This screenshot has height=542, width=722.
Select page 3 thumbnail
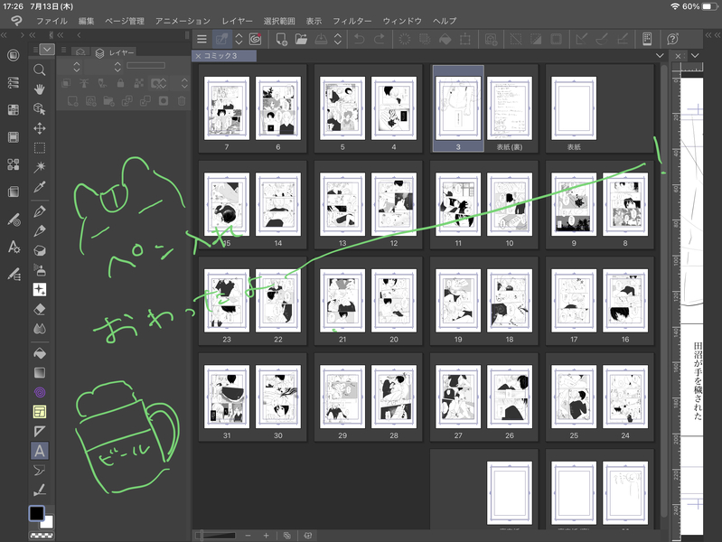[458, 108]
